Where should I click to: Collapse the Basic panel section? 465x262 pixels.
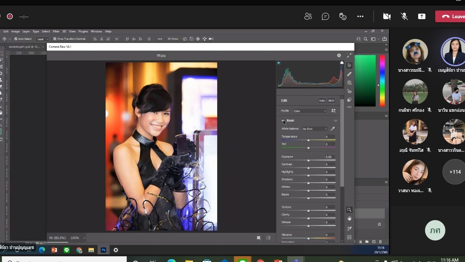(283, 120)
